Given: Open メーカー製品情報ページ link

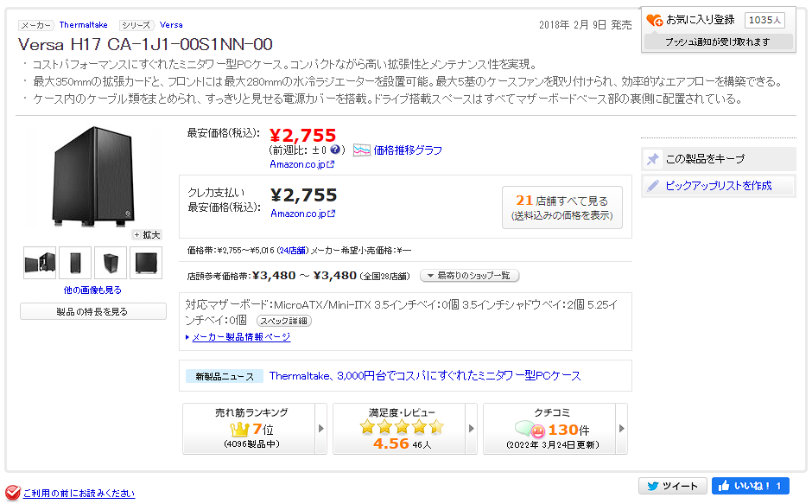Looking at the screenshot, I should click(x=241, y=337).
